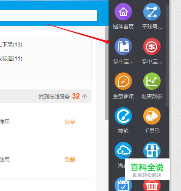Click the 生意参谋 text label

123,96
